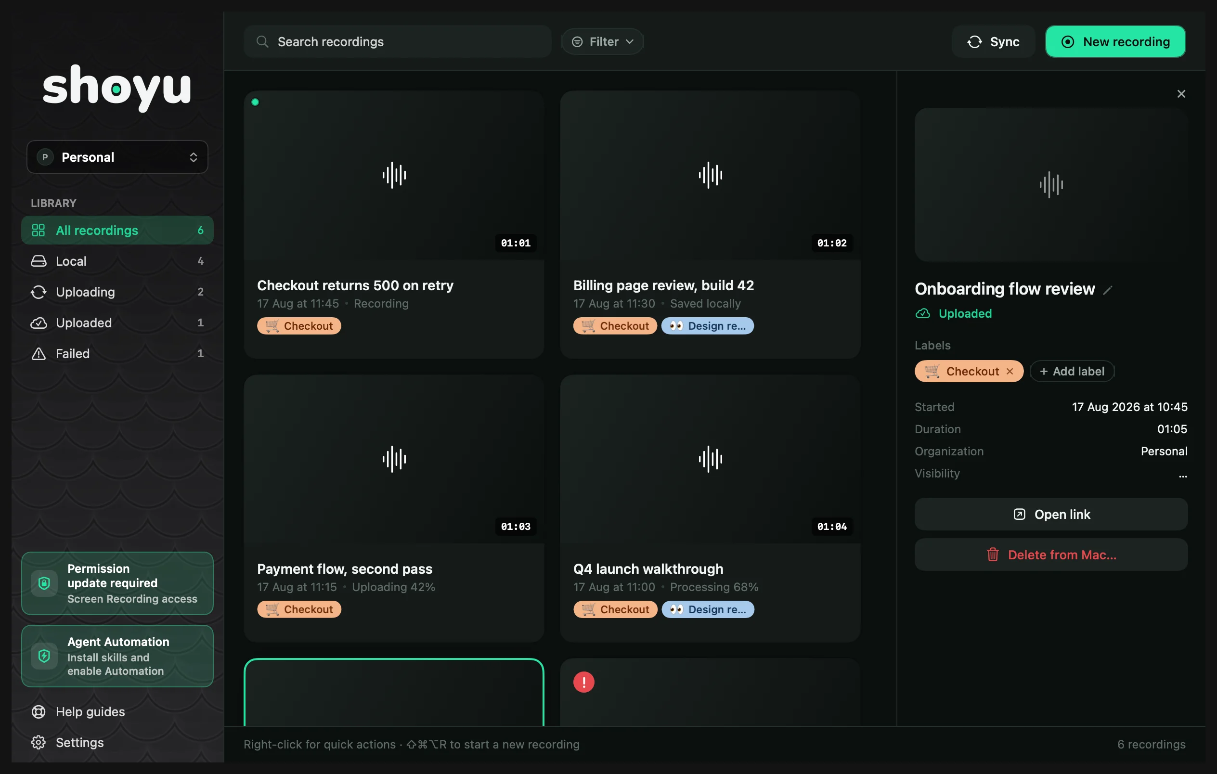Click the Add label button
Viewport: 1217px width, 774px height.
point(1072,371)
